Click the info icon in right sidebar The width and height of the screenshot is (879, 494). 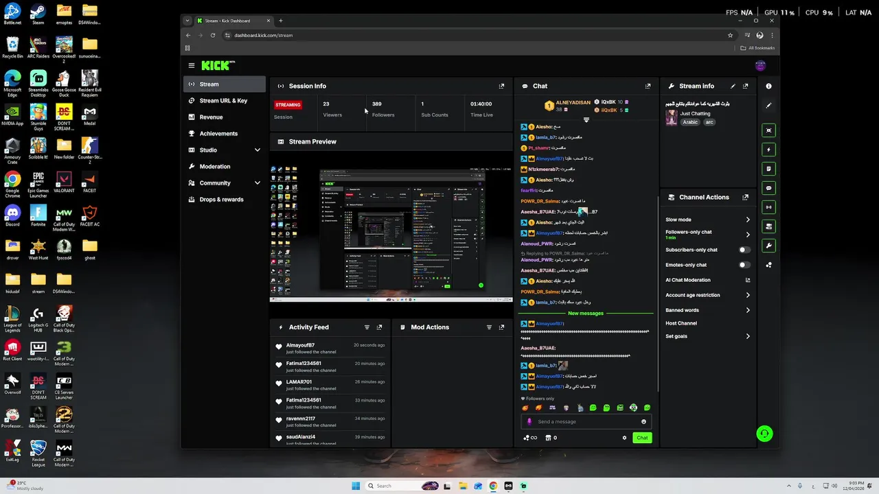(x=768, y=86)
